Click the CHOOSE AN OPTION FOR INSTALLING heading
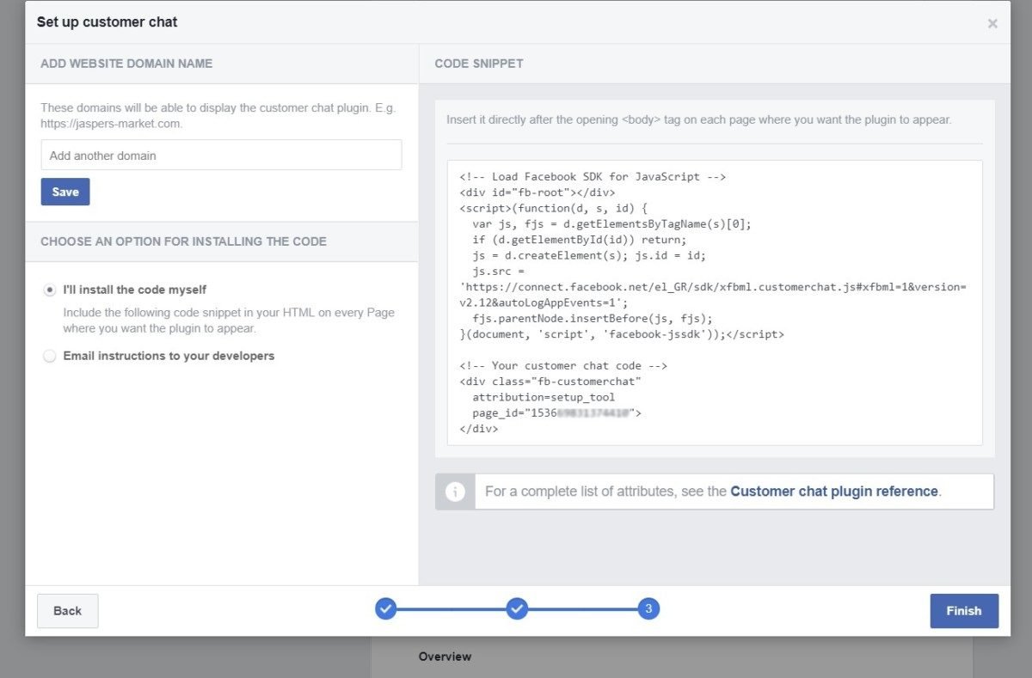Screen dimensions: 1032x678 tap(183, 241)
